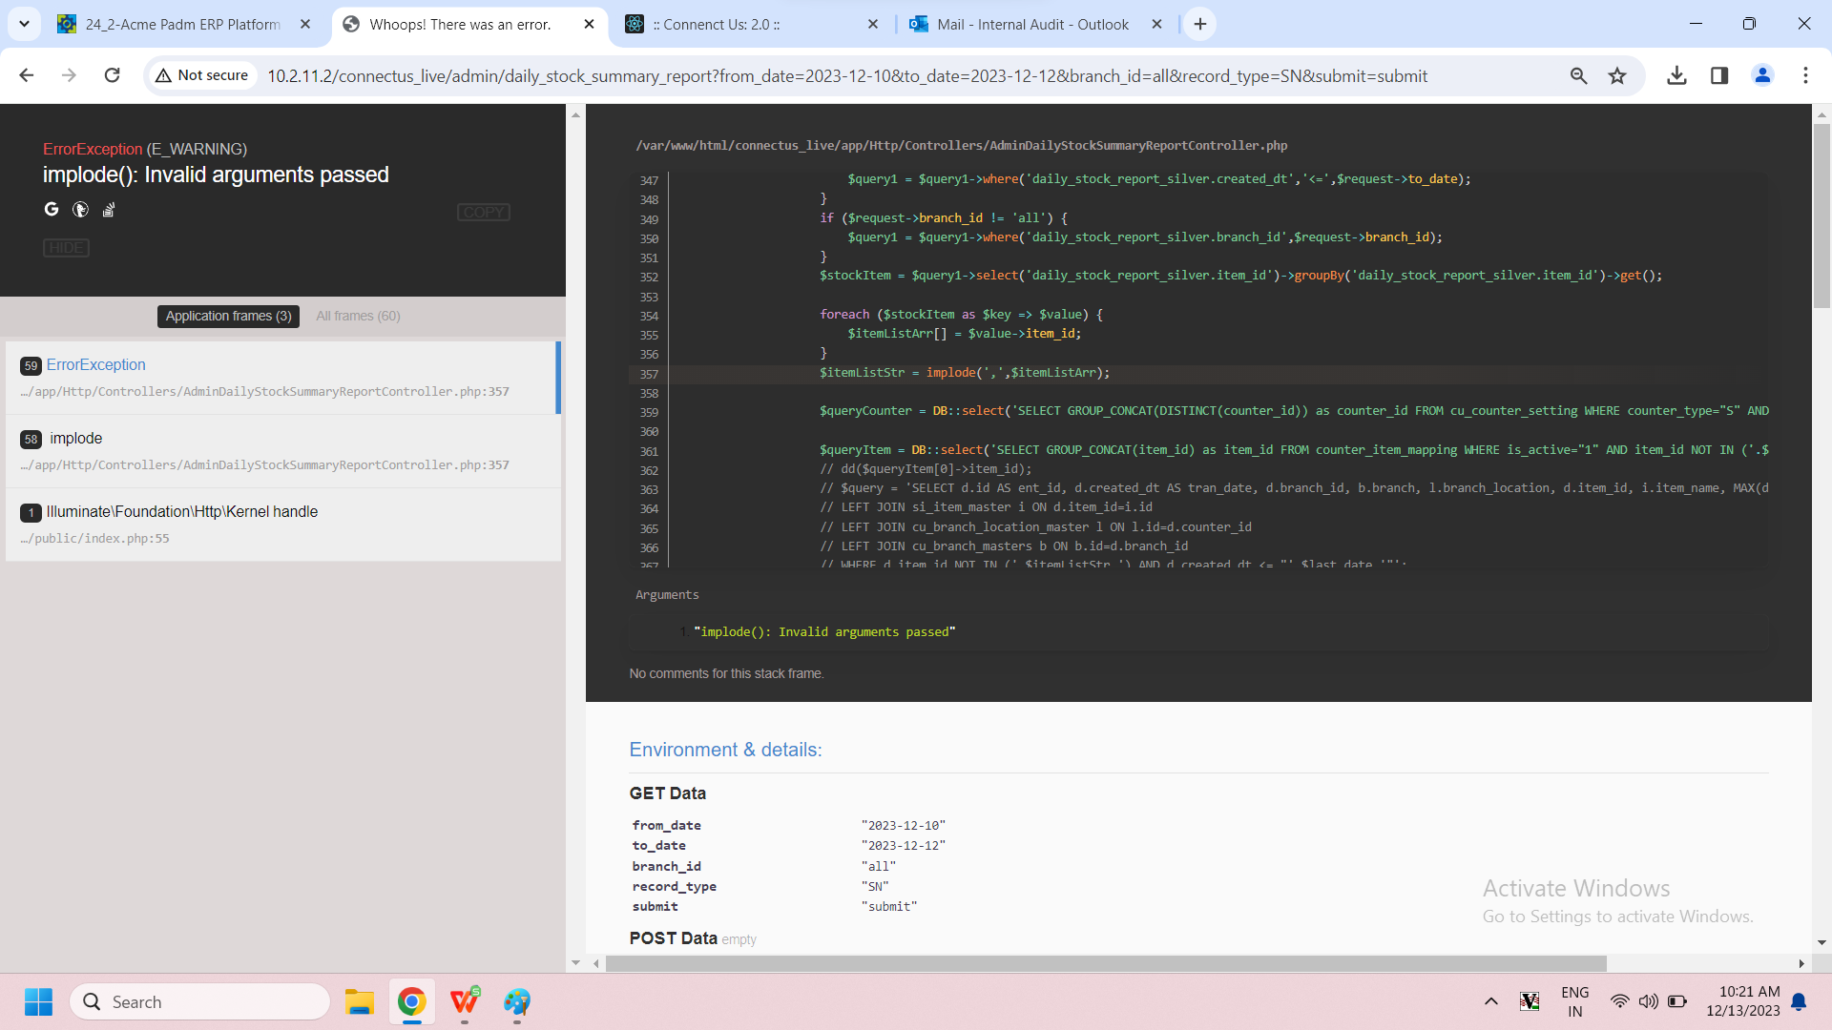Click the horizontal scrollbar at page bottom
The image size is (1832, 1030).
(1106, 963)
